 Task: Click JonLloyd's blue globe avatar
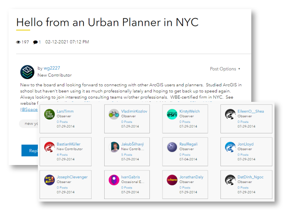(x=230, y=147)
